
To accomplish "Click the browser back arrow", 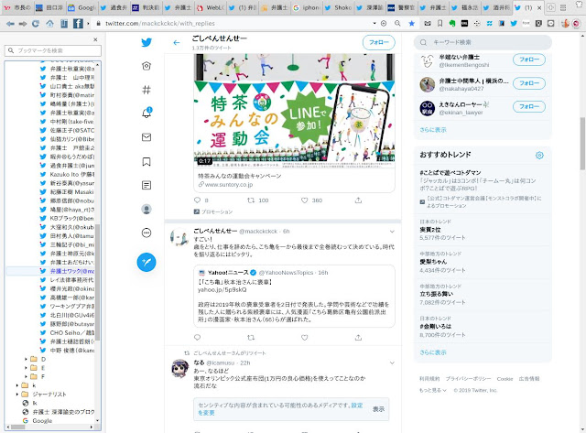I will click(x=10, y=24).
